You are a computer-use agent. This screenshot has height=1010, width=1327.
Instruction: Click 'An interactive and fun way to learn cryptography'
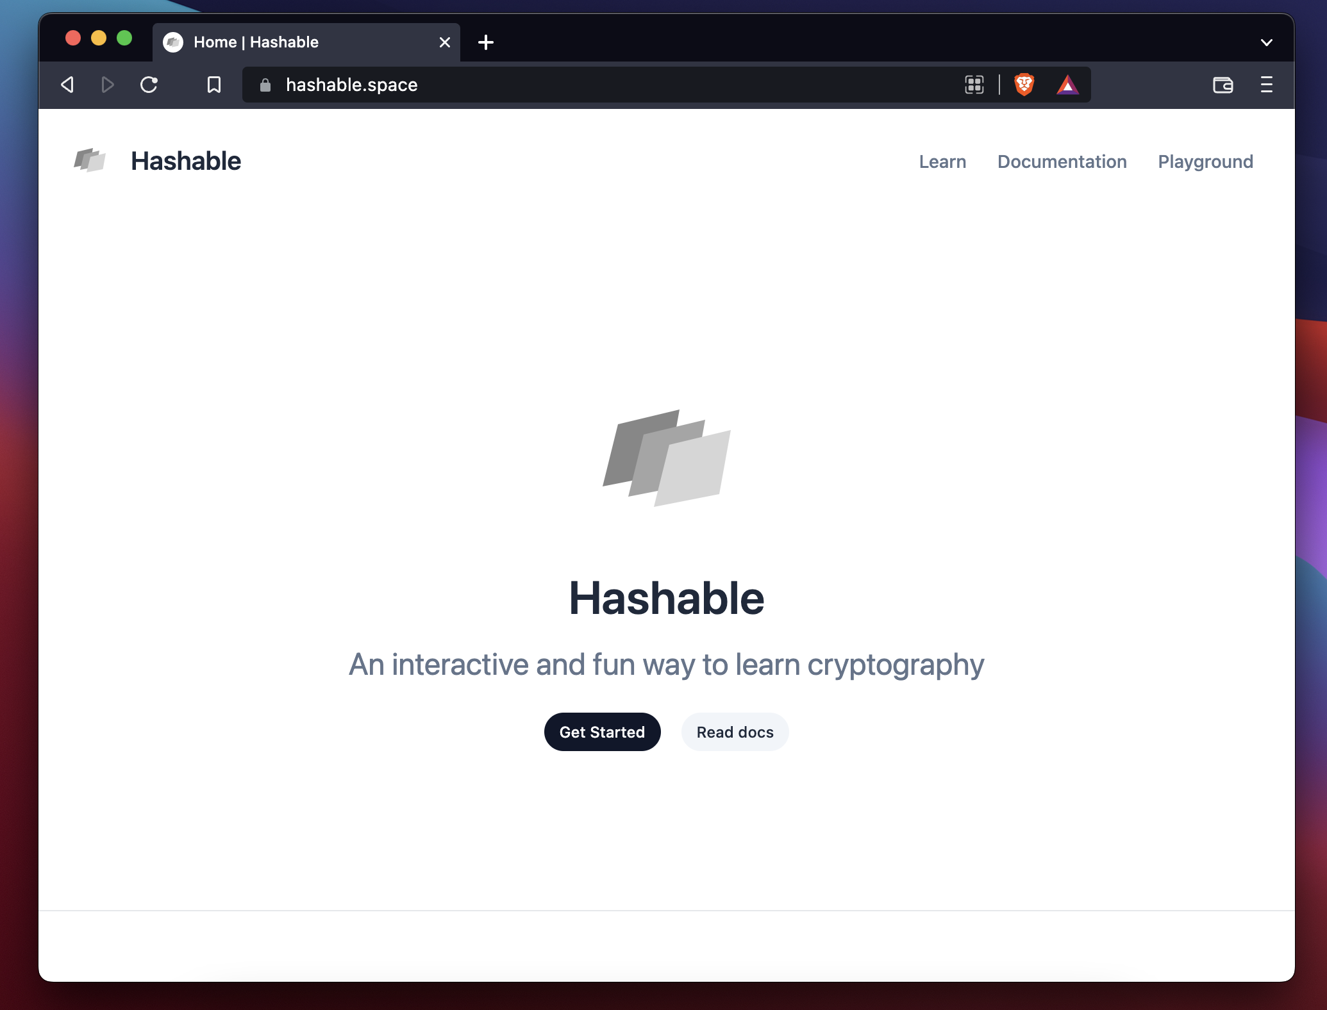coord(667,665)
